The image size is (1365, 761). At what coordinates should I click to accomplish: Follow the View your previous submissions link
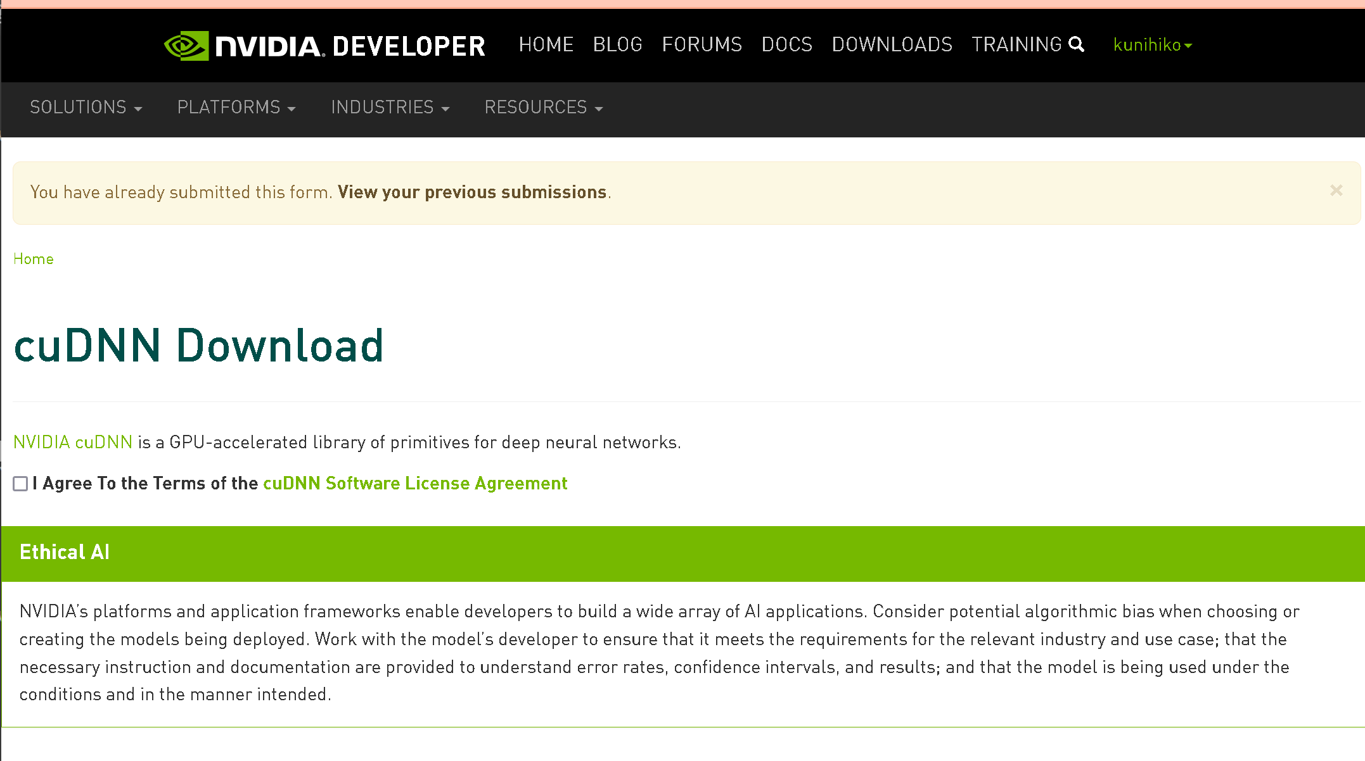(x=472, y=192)
